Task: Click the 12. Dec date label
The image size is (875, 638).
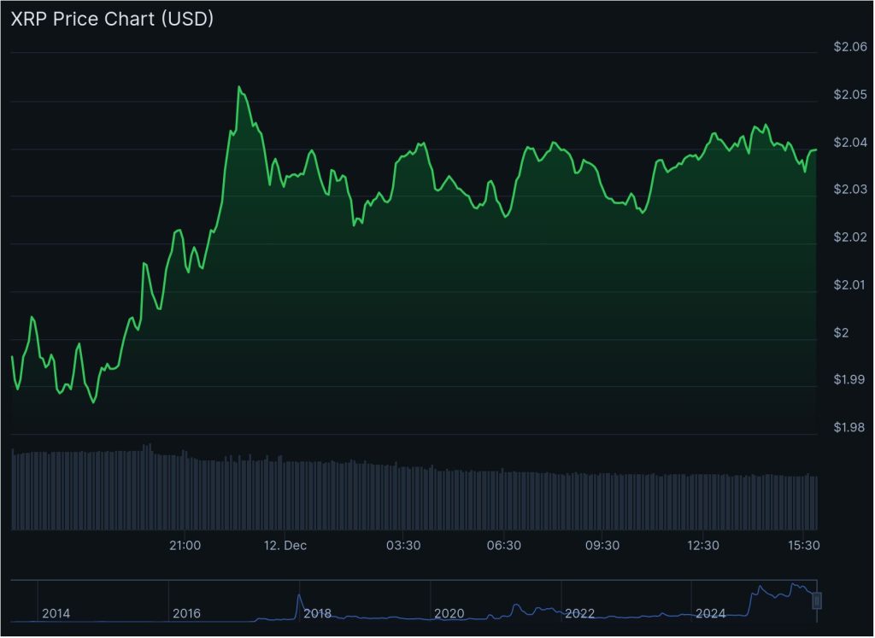Action: 285,546
